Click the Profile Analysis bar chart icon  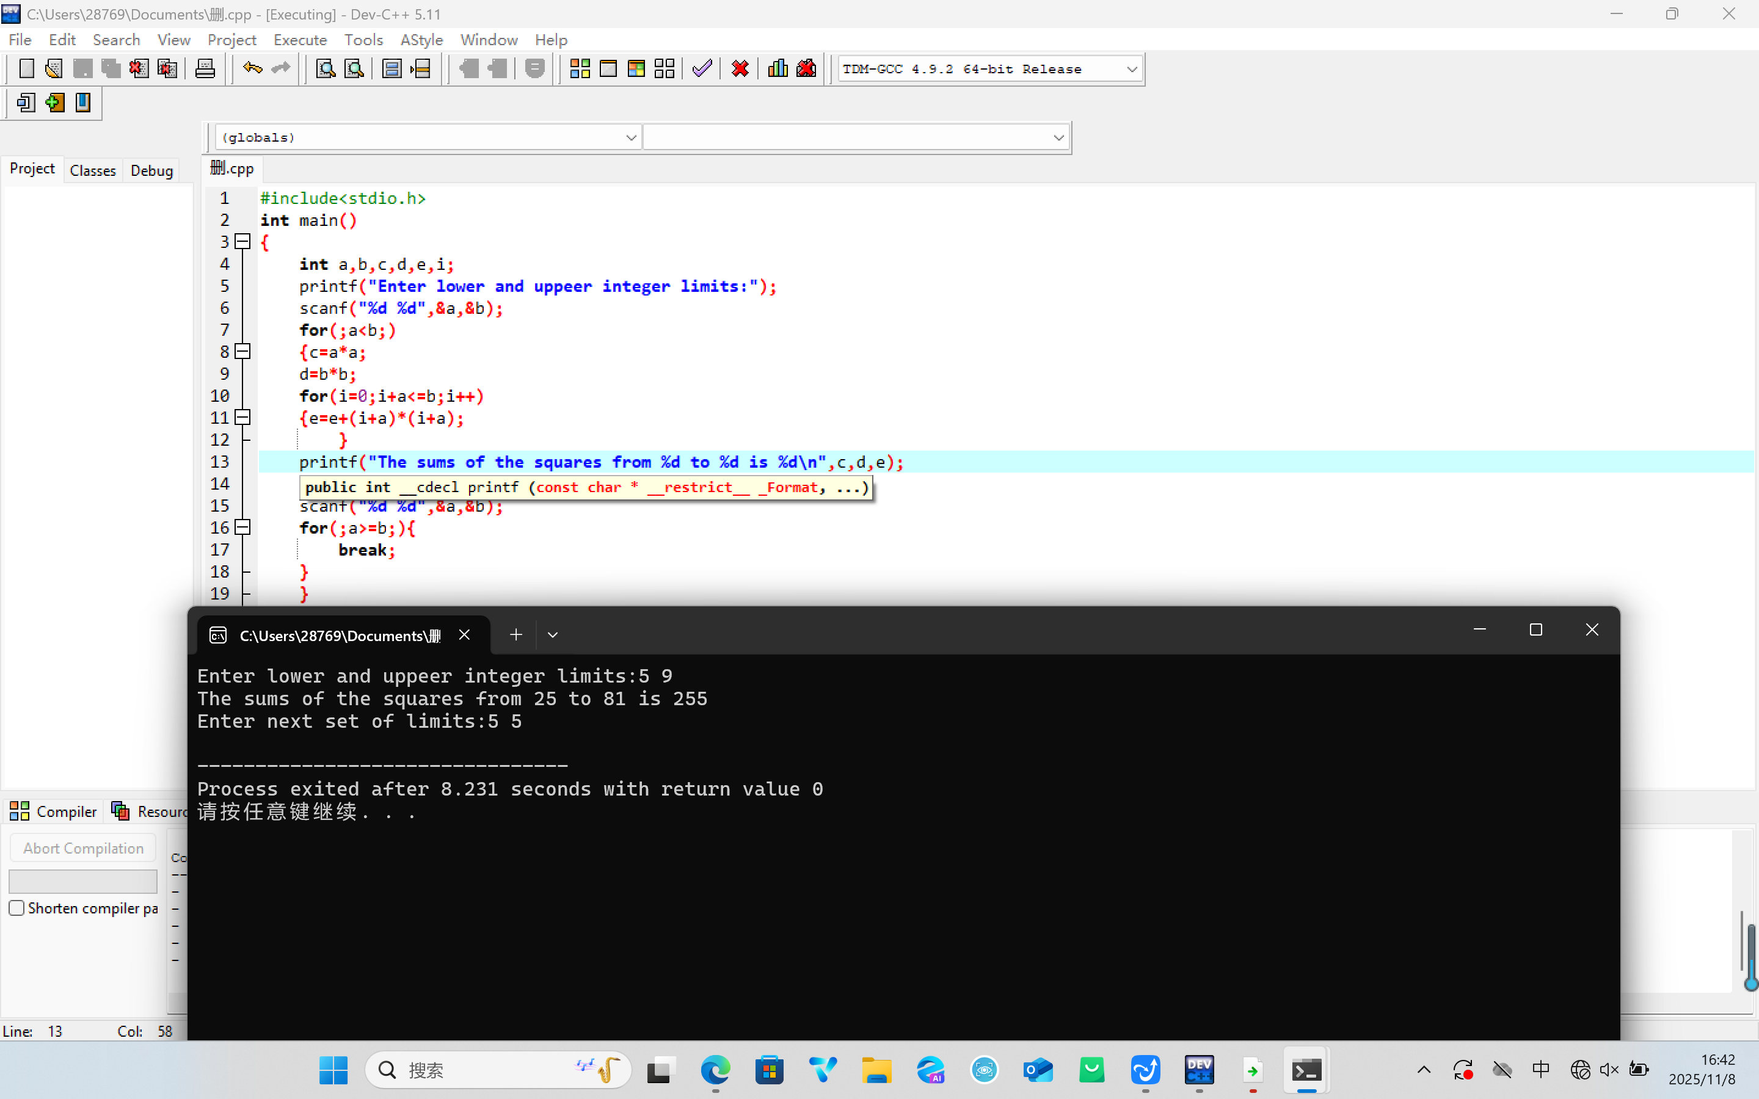(x=777, y=69)
